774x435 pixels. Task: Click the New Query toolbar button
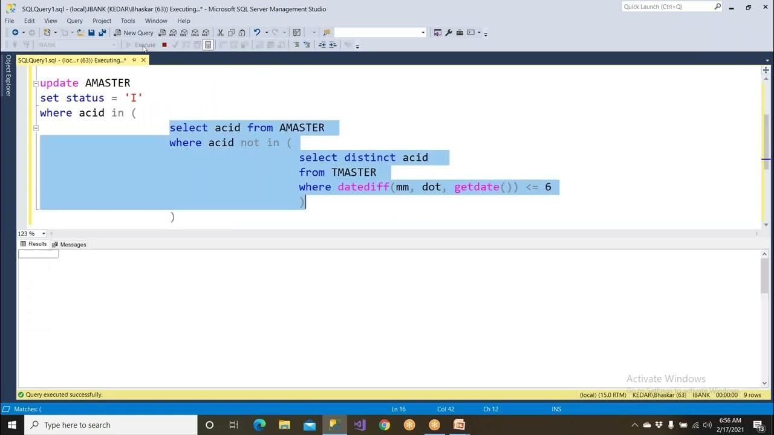[x=134, y=33]
